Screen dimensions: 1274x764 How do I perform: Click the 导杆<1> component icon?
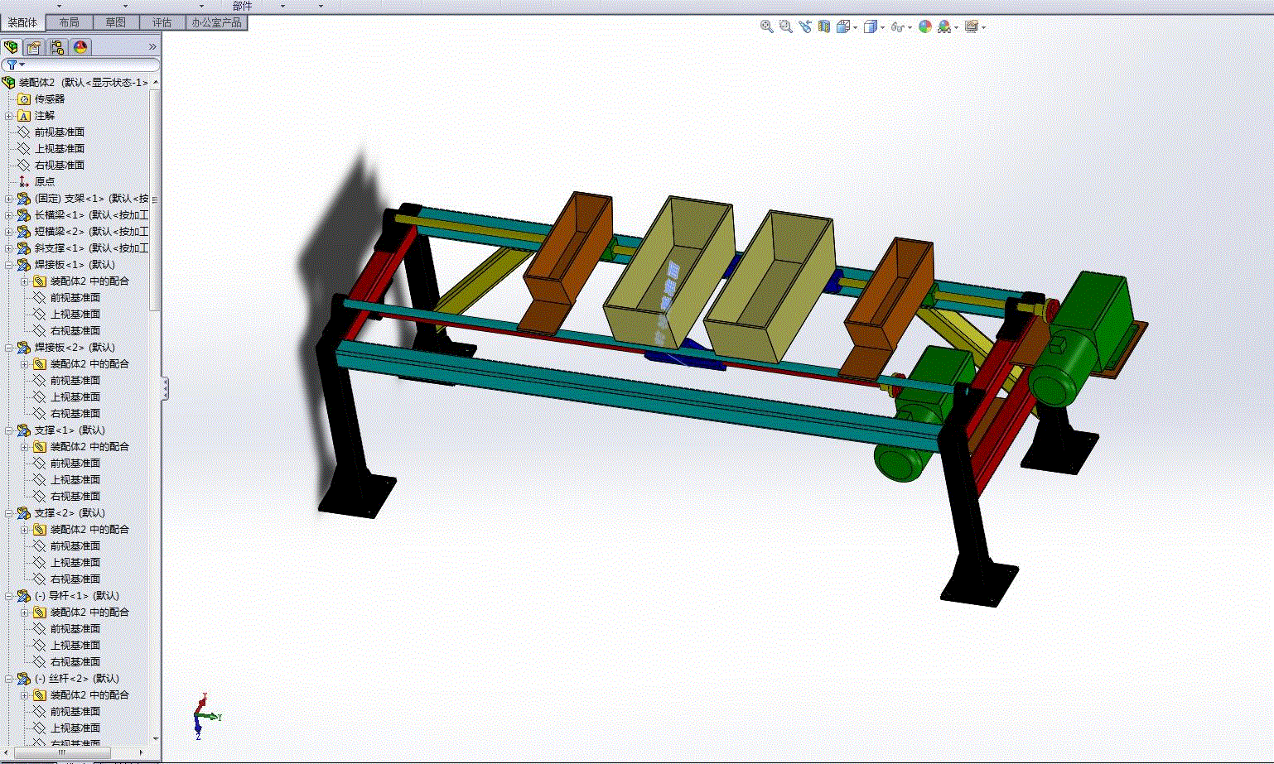(x=24, y=596)
